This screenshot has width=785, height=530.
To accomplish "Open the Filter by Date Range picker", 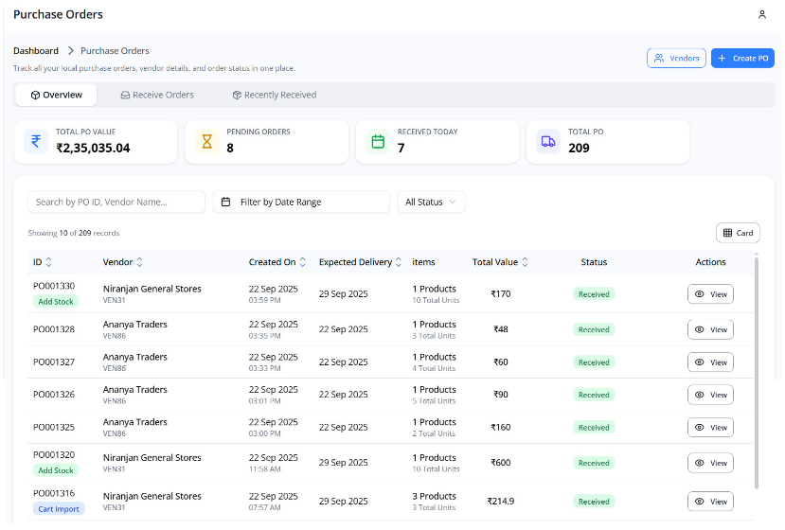I will 301,202.
